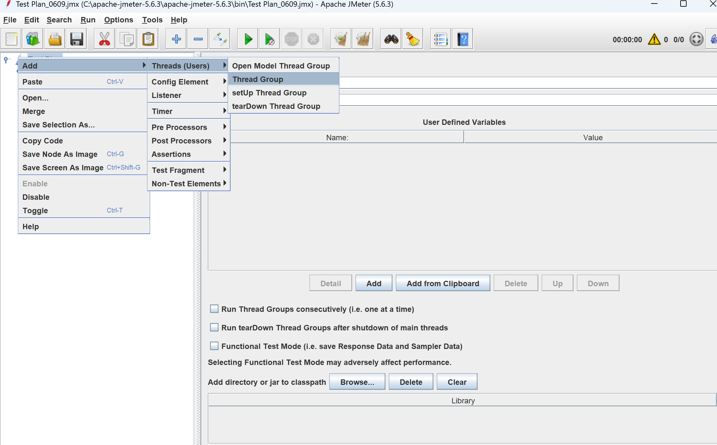Click the blue Help question-mark icon

coord(462,39)
